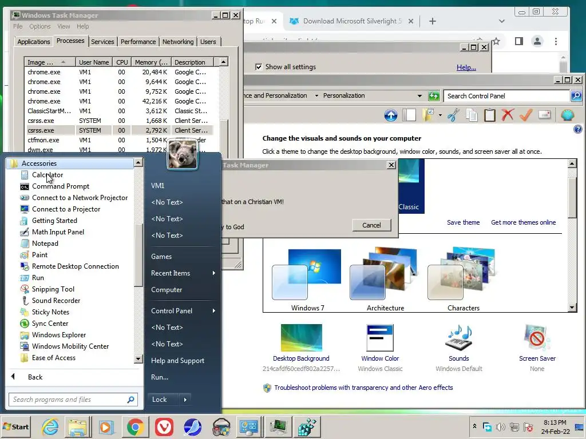Collapse the Accessories folder in the Start menu

tap(70, 163)
